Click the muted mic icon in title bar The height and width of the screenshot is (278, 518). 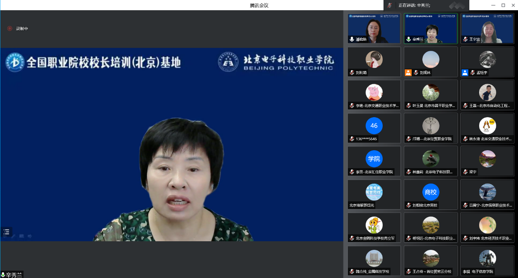[390, 5]
